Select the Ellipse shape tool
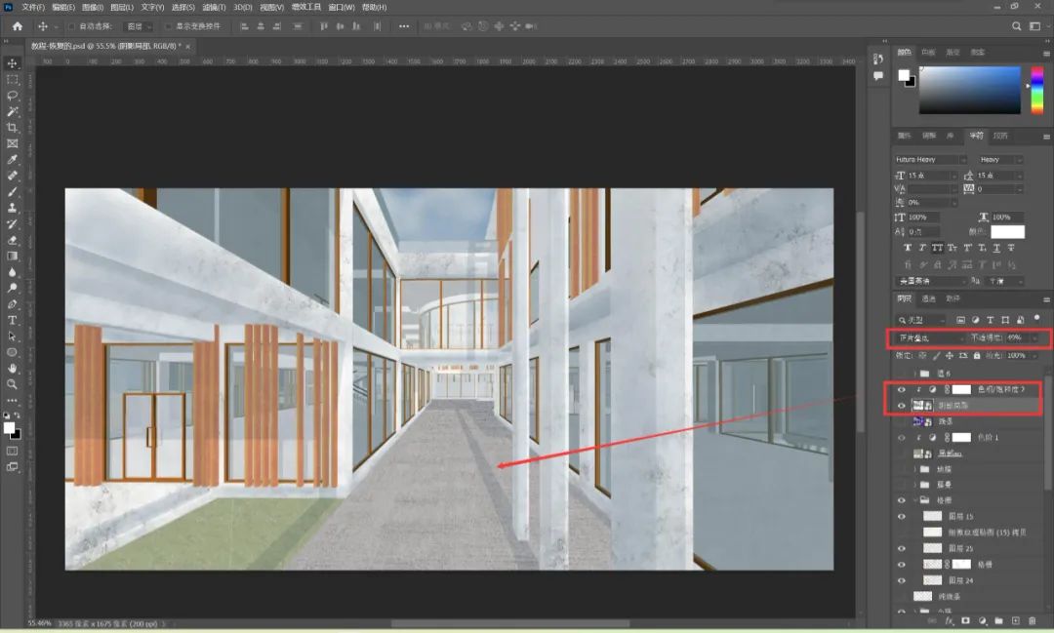 (12, 352)
